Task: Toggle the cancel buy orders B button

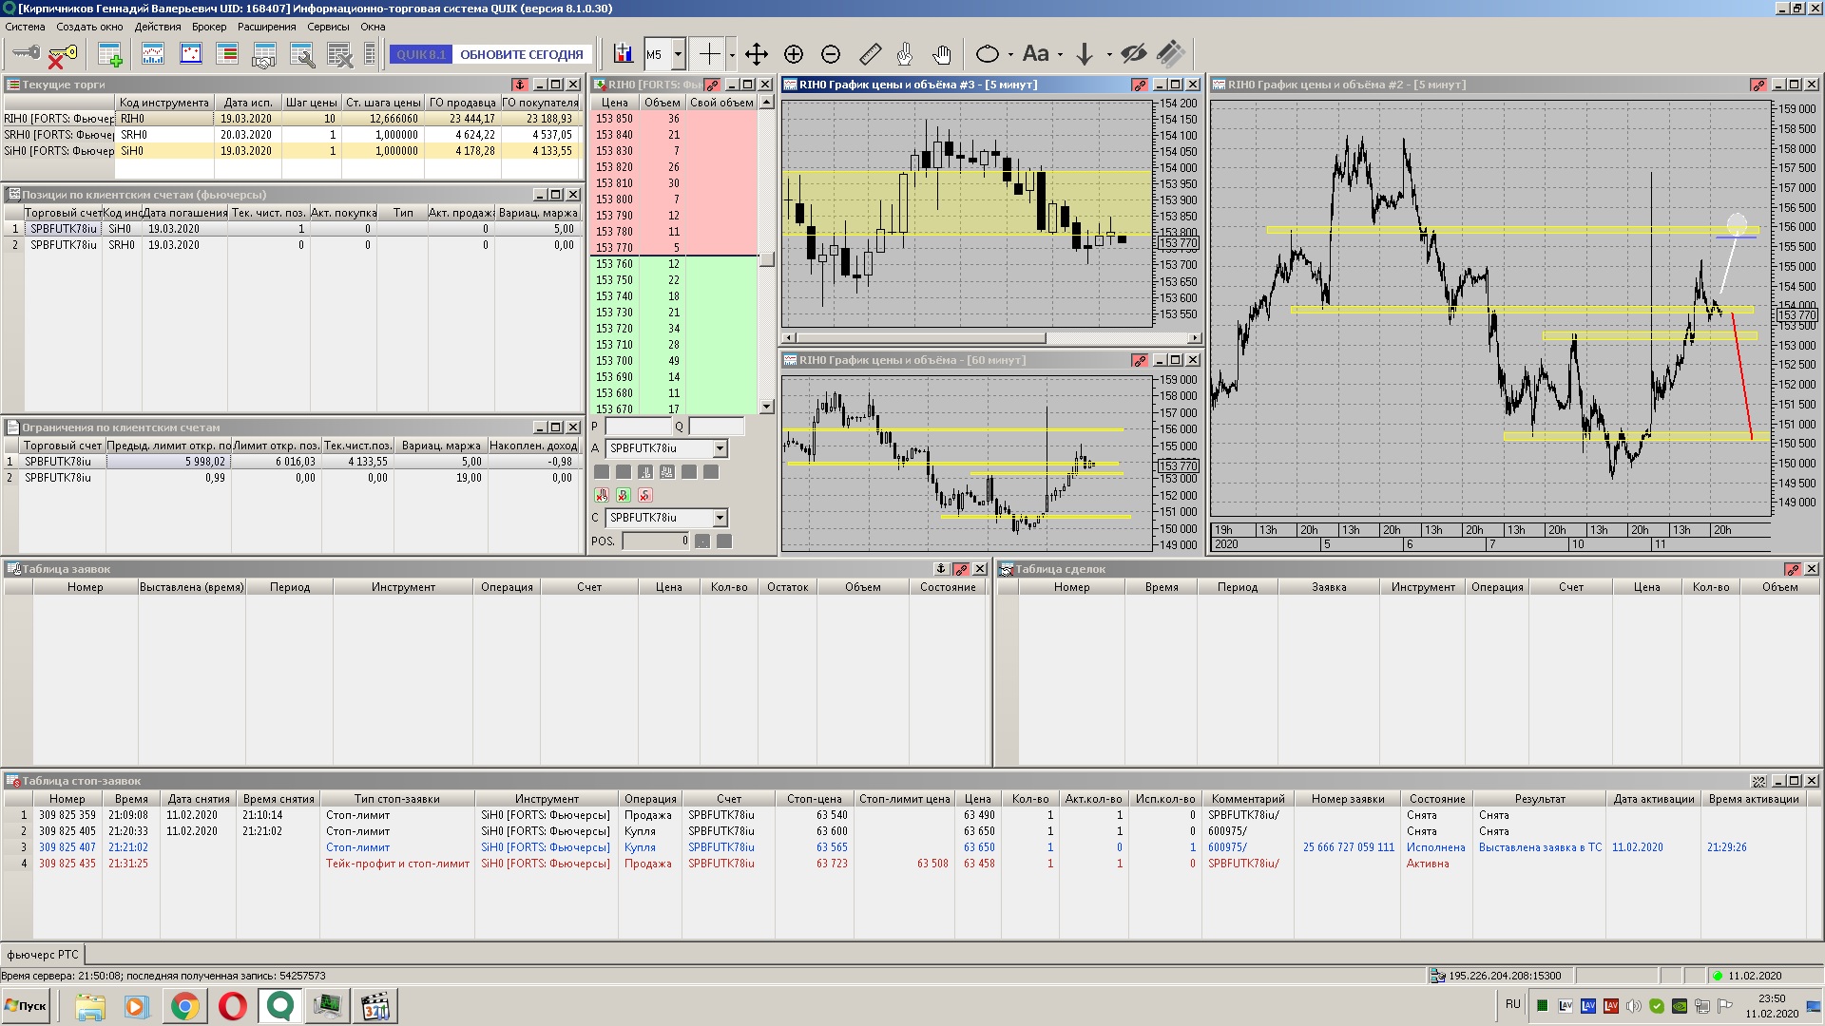Action: tap(624, 495)
